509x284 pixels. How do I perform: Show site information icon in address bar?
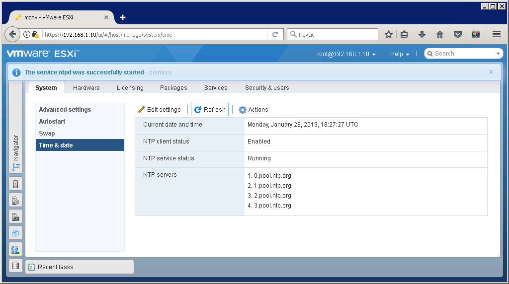[x=27, y=34]
